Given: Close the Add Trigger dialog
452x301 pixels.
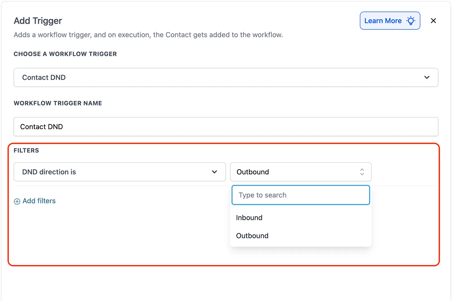Looking at the screenshot, I should click(x=433, y=21).
